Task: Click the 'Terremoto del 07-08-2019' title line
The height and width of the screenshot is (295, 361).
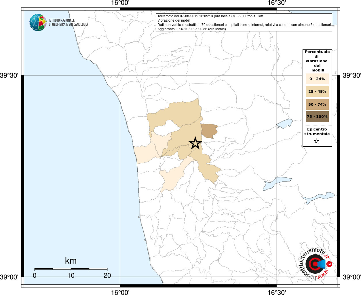Action: click(210, 16)
